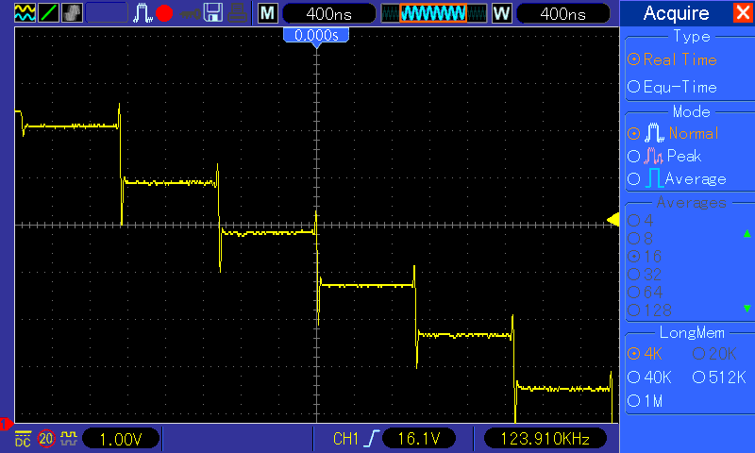Click the main timebase 400ns value
This screenshot has width=755, height=453.
click(328, 13)
